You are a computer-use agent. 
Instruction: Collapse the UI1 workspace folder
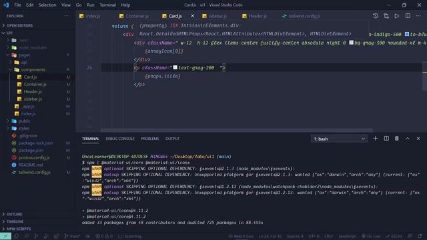(9, 33)
